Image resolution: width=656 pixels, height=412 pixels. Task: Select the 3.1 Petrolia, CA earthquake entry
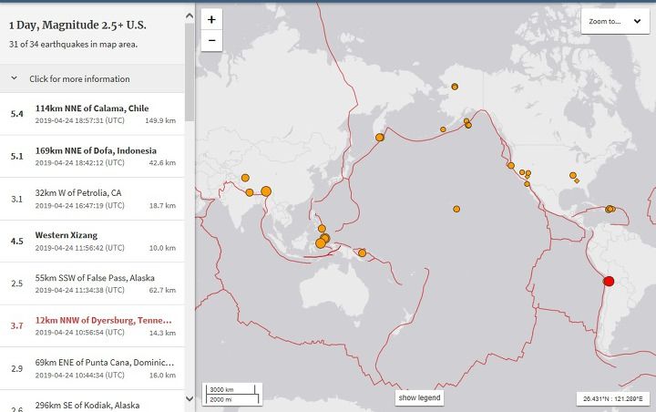click(x=92, y=199)
